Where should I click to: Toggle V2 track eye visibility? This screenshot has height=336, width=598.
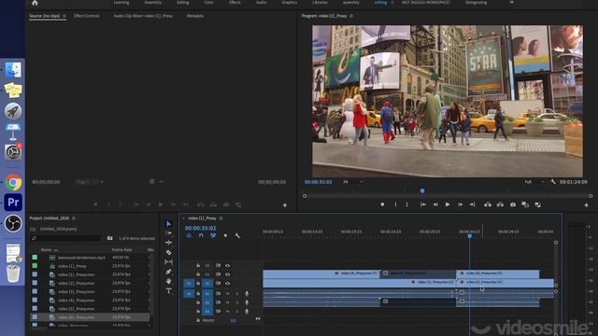227,274
